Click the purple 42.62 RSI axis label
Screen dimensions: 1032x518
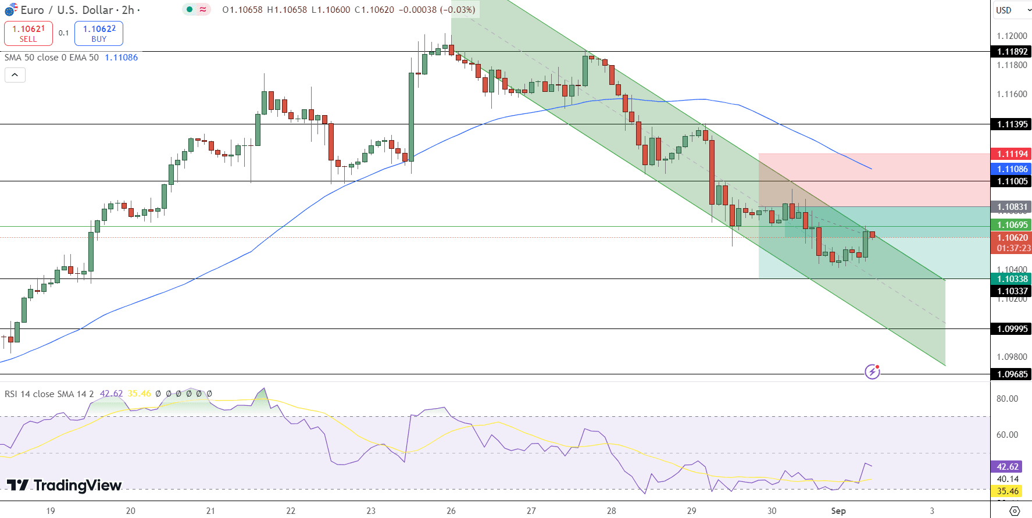pyautogui.click(x=1007, y=467)
